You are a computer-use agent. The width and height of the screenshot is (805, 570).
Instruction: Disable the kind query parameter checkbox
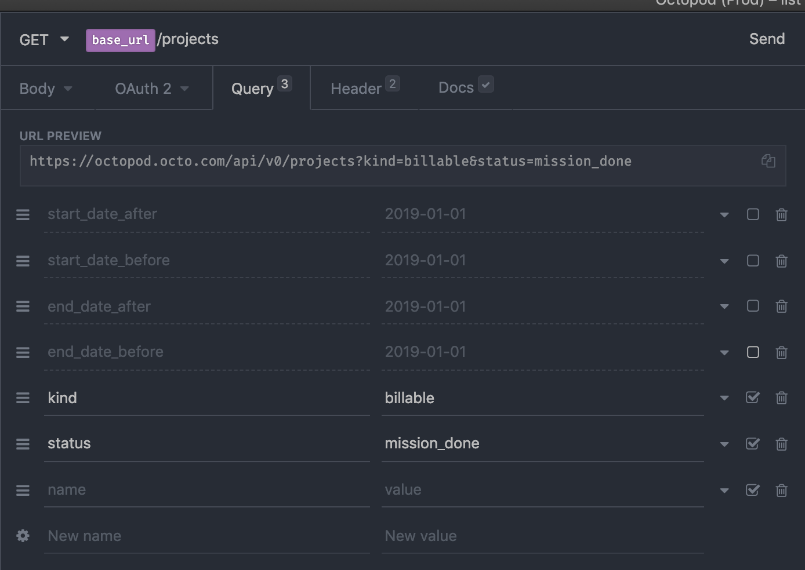(x=752, y=398)
